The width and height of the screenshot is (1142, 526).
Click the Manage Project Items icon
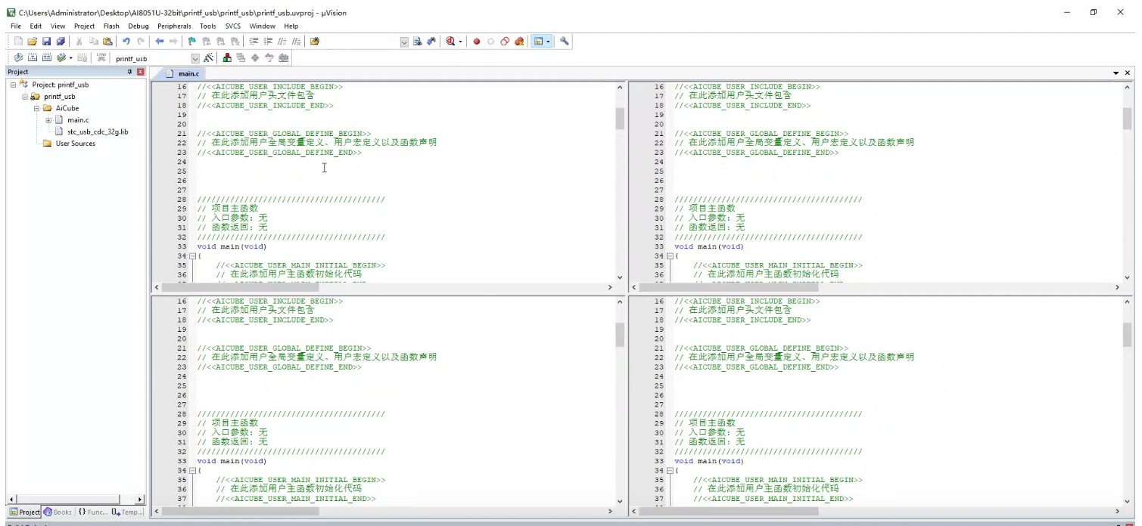[x=227, y=58]
